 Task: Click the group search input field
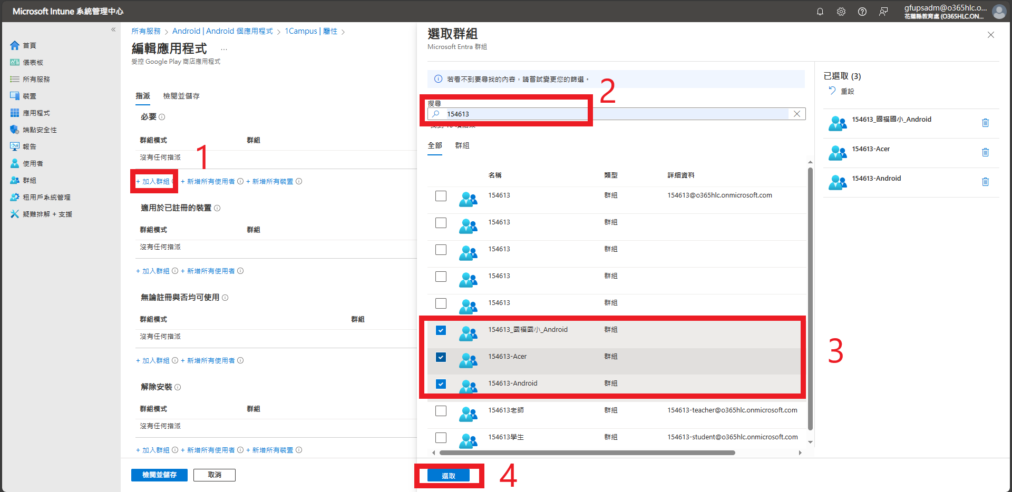tap(611, 114)
